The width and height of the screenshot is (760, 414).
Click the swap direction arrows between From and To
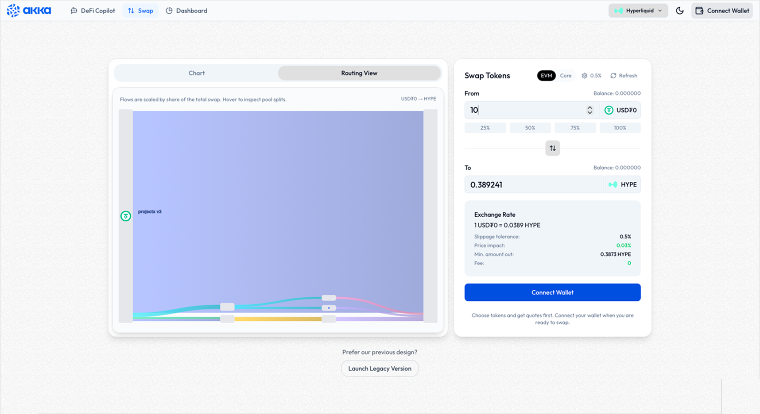tap(552, 148)
